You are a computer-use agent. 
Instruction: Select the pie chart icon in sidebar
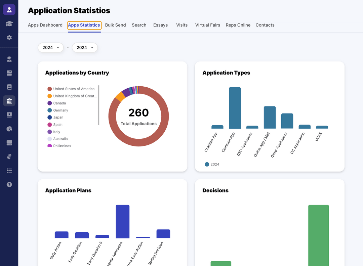click(x=9, y=129)
